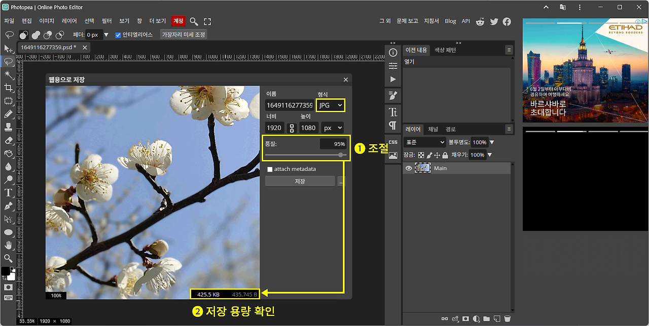Expand the feather value arrow
Viewport: 649px width, 326px height.
click(106, 35)
